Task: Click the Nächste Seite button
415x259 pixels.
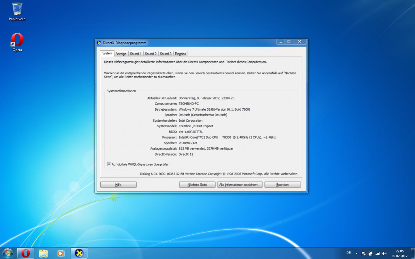Action: pos(197,185)
